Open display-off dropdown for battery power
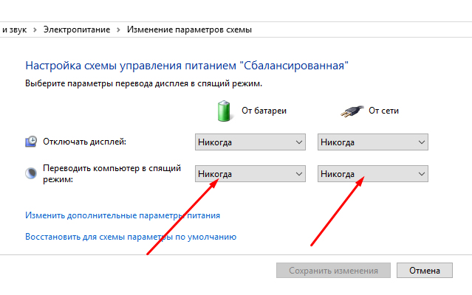The width and height of the screenshot is (472, 295). click(250, 142)
